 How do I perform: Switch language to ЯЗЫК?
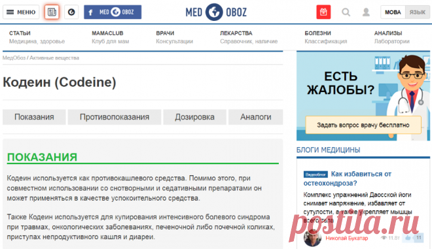417,12
